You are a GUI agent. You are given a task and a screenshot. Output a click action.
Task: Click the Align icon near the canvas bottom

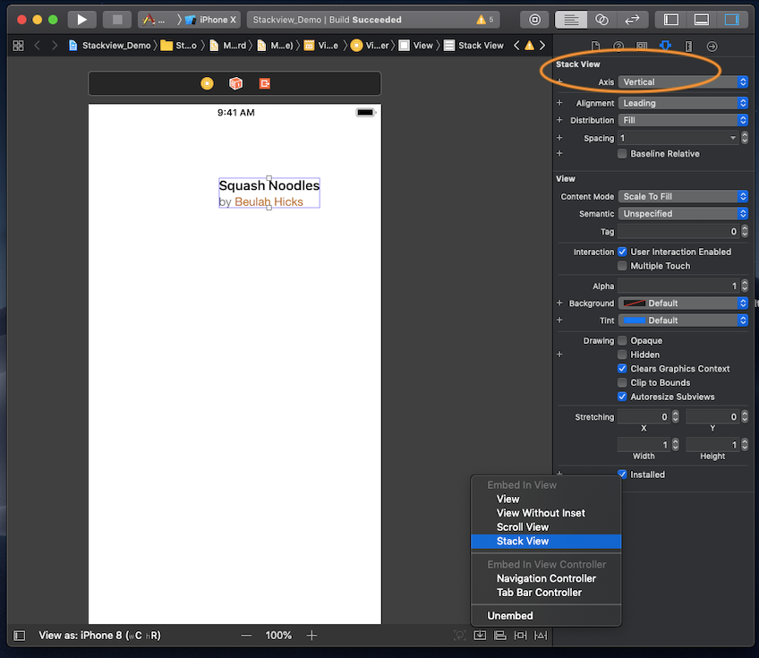499,635
